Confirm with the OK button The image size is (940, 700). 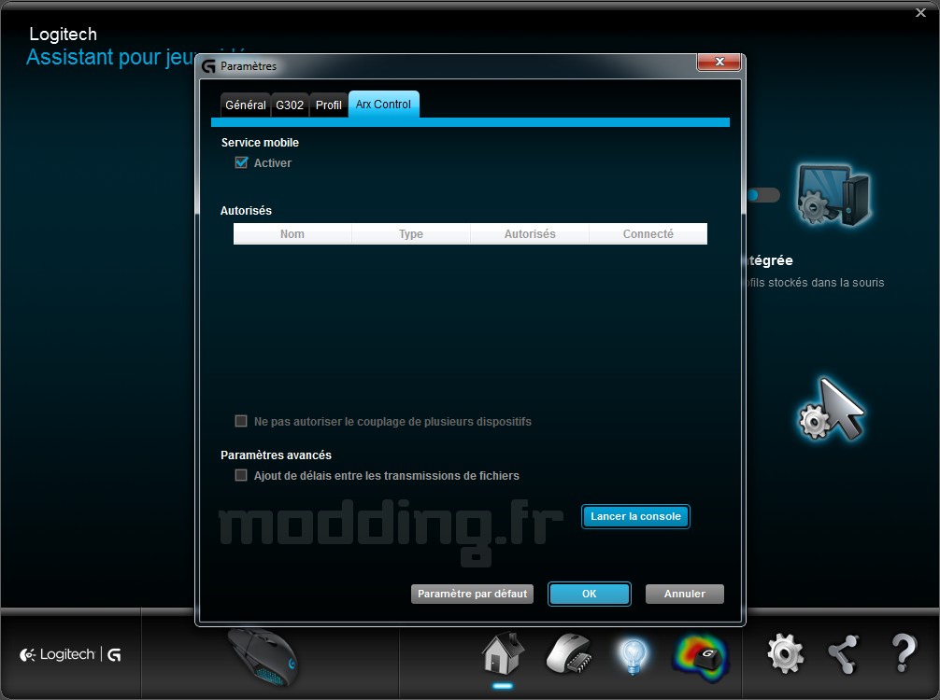590,594
